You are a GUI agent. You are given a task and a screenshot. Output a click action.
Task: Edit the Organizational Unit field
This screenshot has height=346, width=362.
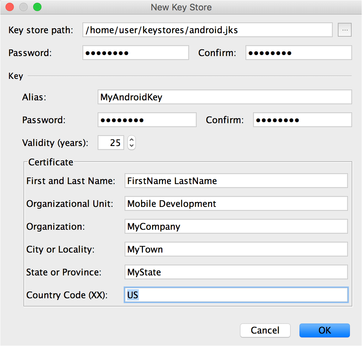236,203
